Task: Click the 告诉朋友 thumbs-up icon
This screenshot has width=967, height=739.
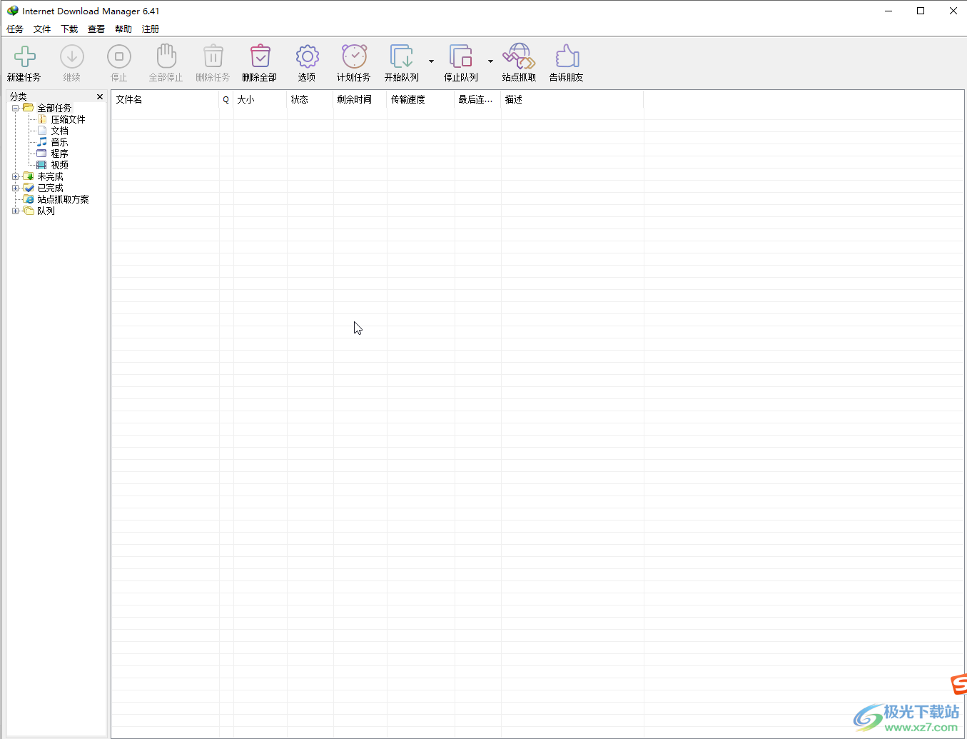Action: [x=567, y=56]
